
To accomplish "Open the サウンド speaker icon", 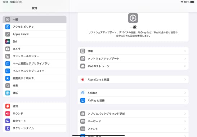I will pyautogui.click(x=8, y=114).
